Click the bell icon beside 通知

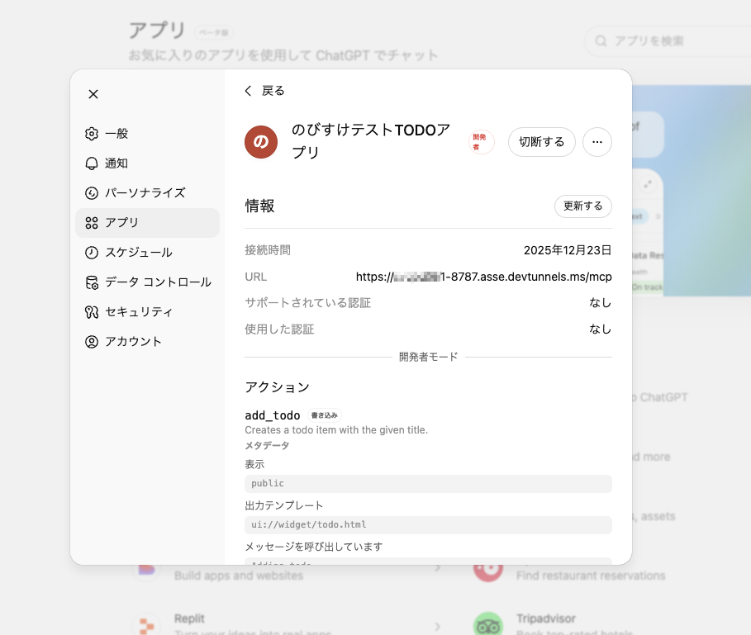tap(92, 163)
